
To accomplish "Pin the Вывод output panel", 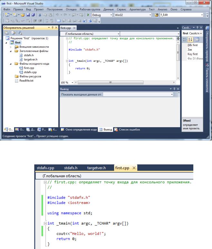I will point(174,89).
